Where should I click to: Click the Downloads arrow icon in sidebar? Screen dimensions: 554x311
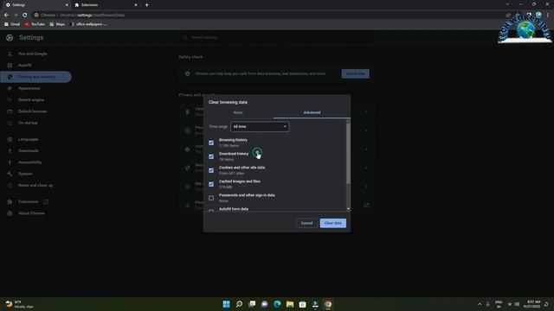[10, 151]
